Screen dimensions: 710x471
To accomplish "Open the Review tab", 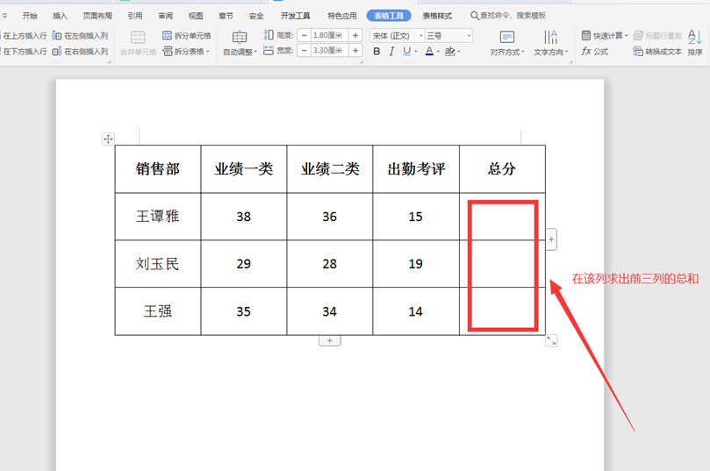I will click(x=165, y=16).
